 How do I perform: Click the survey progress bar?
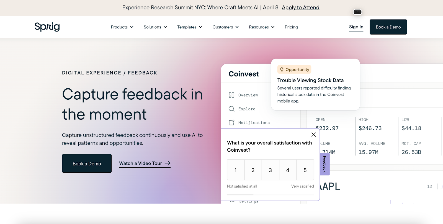click(271, 195)
